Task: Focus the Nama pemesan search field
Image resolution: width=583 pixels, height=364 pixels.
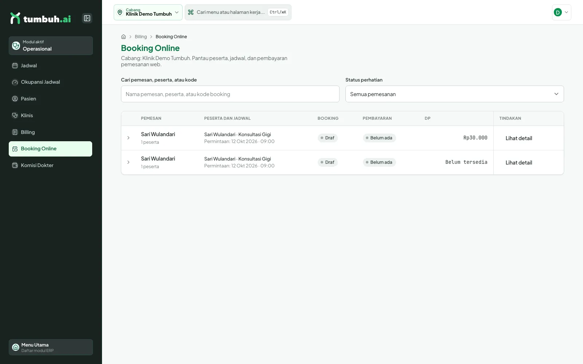Action: [x=230, y=94]
